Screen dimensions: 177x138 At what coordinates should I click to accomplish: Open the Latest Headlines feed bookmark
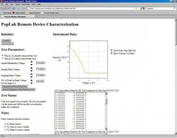tap(33, 13)
